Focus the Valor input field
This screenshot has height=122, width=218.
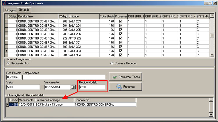pyautogui.click(x=23, y=87)
